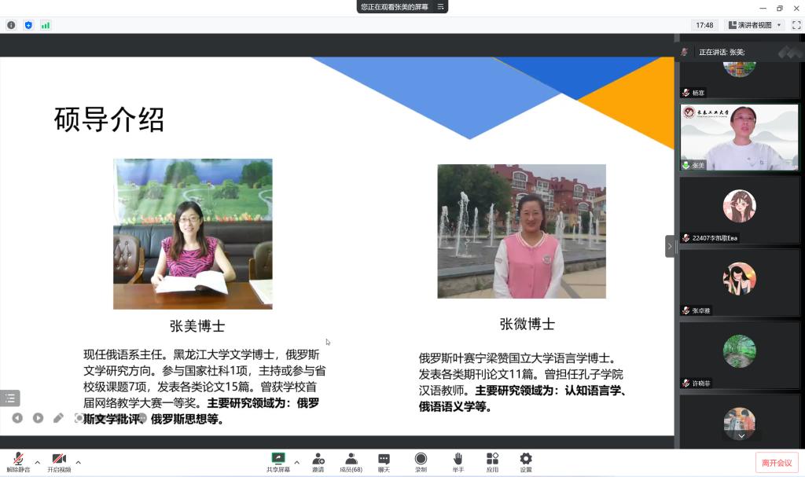Viewport: 805px width, 477px height.
Task: Unmute the microphone (解除静音)
Action: 18,460
